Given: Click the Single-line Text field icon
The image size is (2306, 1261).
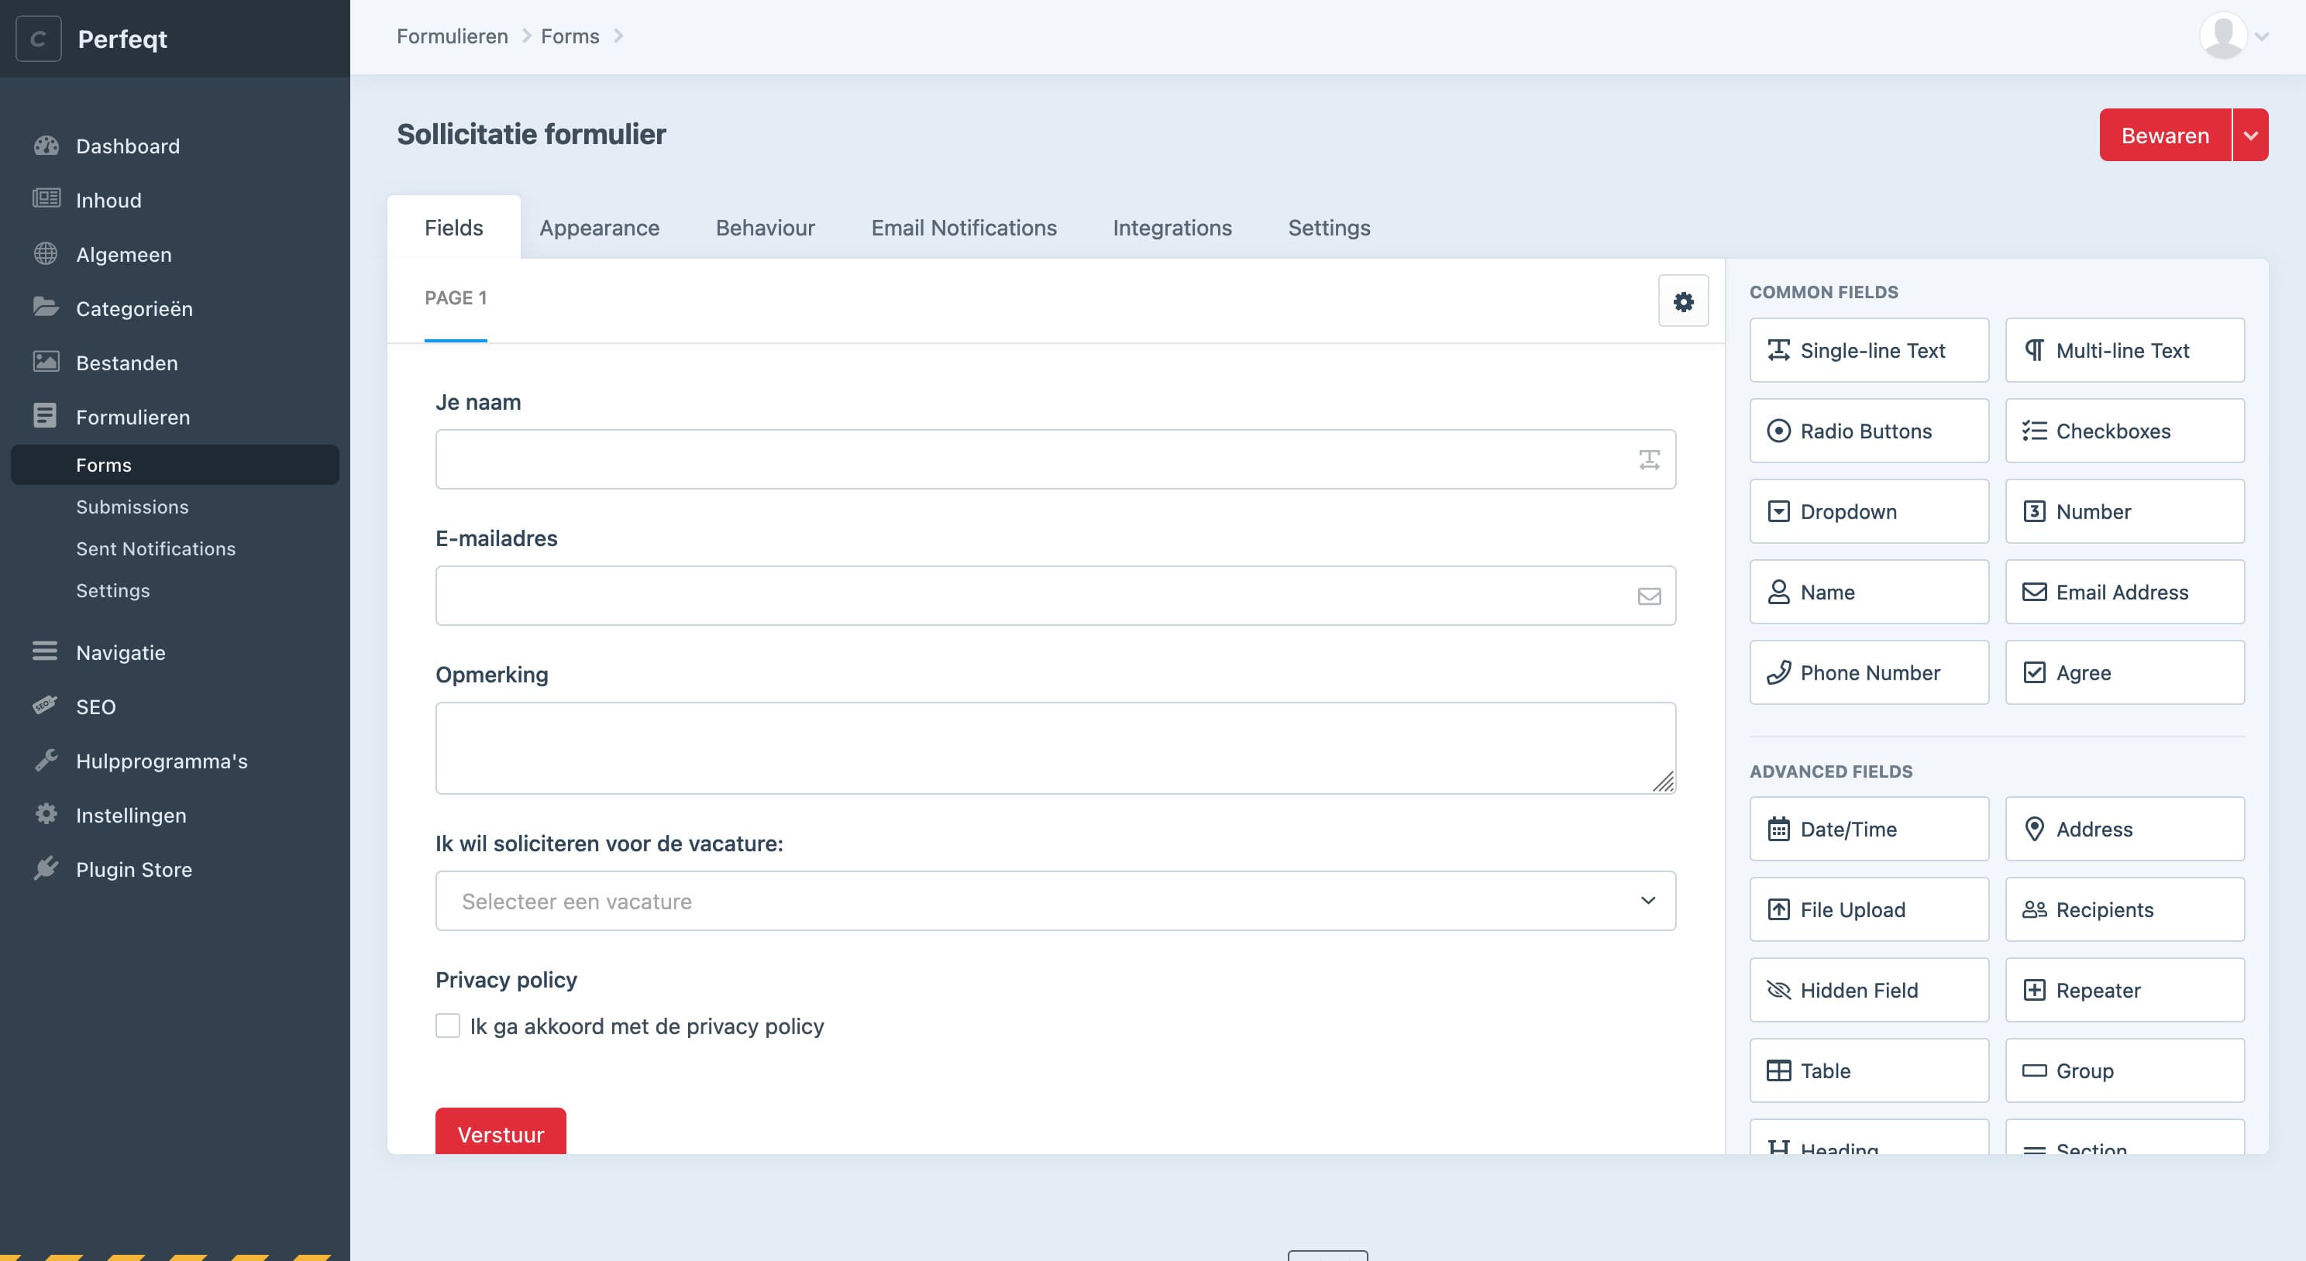Looking at the screenshot, I should 1778,349.
